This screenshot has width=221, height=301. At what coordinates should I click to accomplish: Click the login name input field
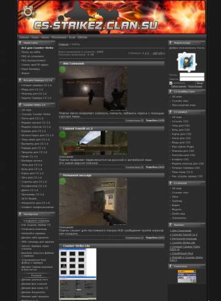click(x=192, y=75)
